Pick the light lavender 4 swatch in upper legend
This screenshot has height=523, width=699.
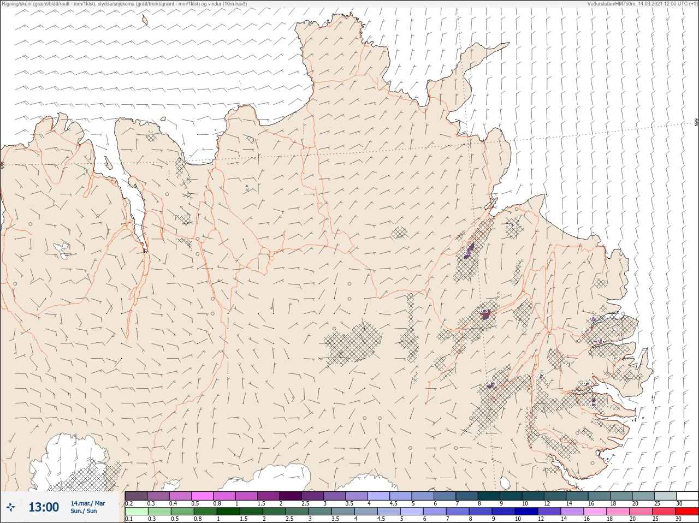click(x=379, y=496)
